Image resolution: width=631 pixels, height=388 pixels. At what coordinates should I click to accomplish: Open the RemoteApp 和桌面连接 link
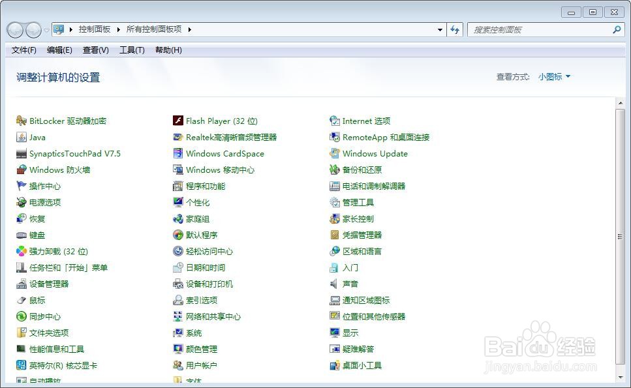386,137
